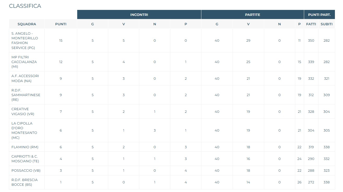The image size is (343, 192).
Task: Open La Cipolla d'Oro Montesanto (MC) team
Action: [24, 130]
